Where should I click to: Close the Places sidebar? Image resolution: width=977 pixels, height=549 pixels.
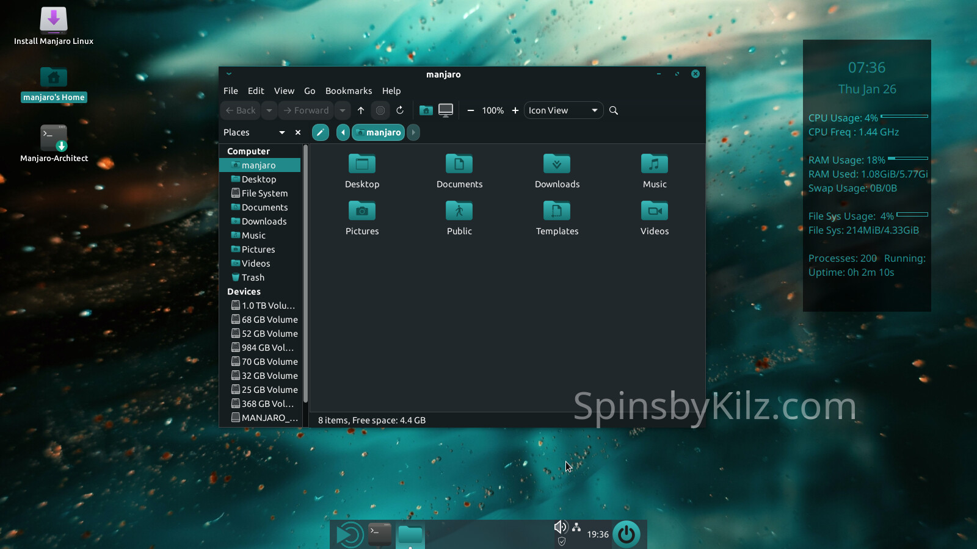pyautogui.click(x=298, y=132)
